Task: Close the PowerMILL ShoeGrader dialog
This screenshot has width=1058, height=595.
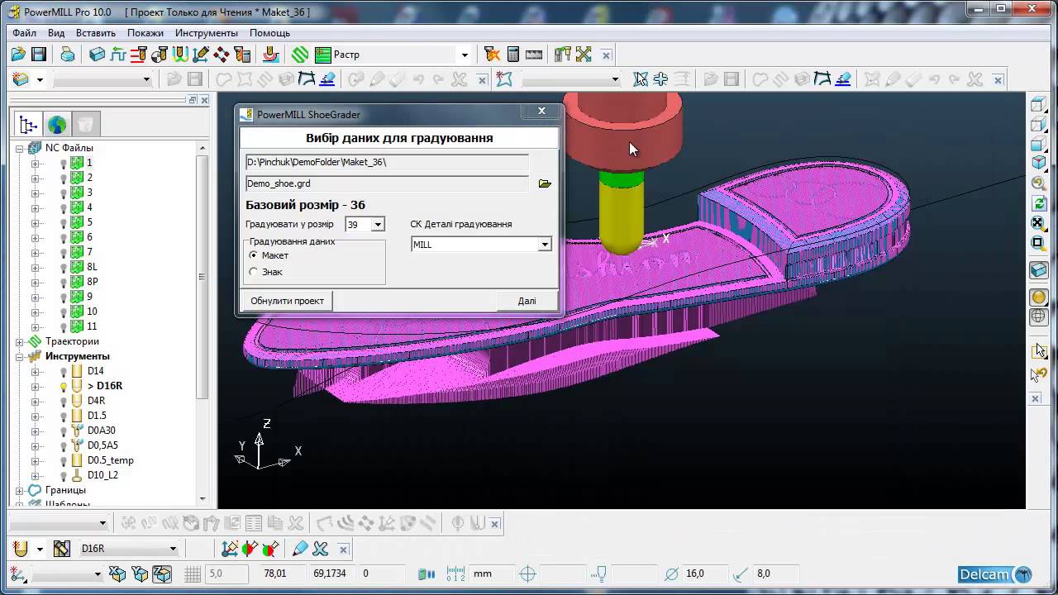Action: point(542,111)
